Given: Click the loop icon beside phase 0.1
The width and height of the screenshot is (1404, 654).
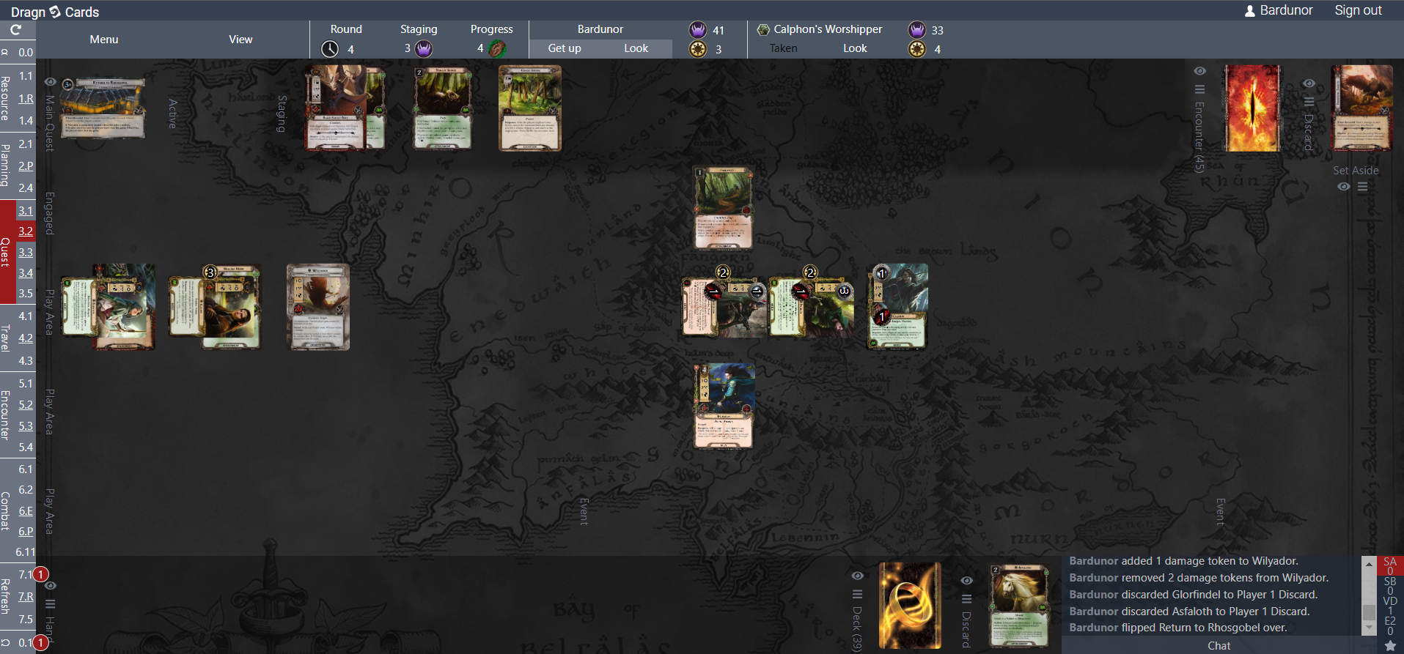Looking at the screenshot, I should [6, 643].
